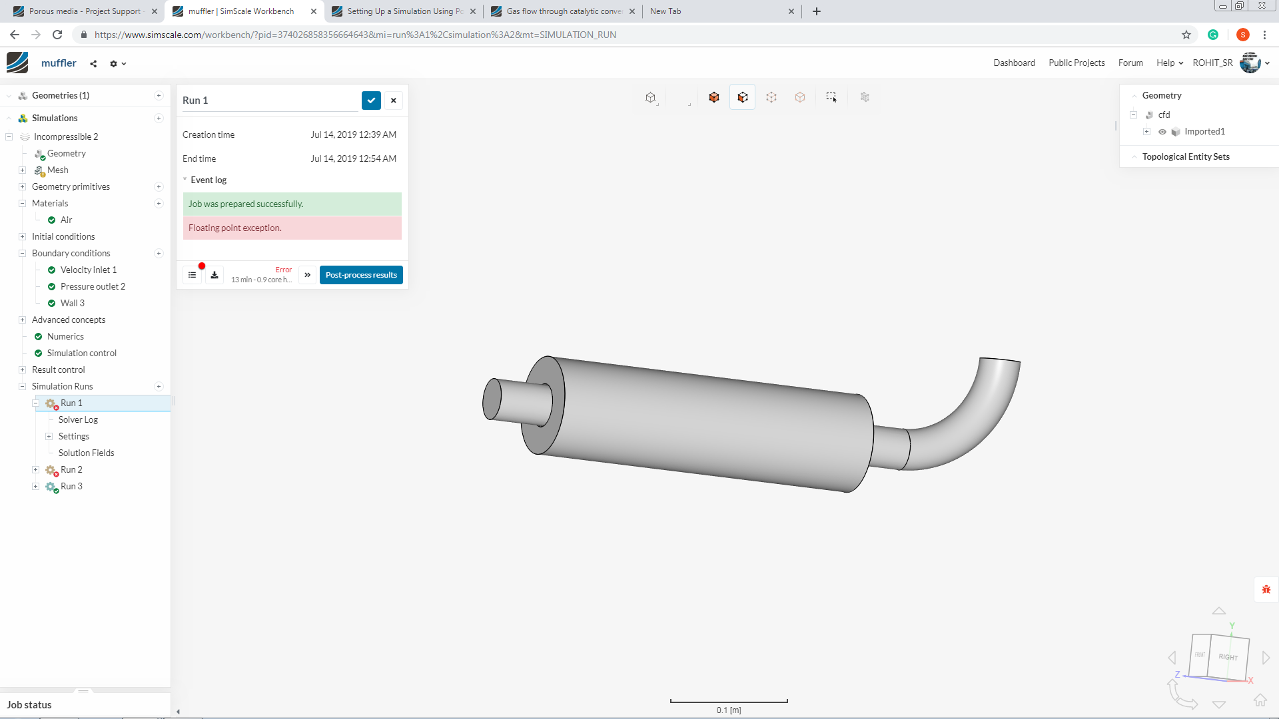Click the share project icon

point(93,64)
